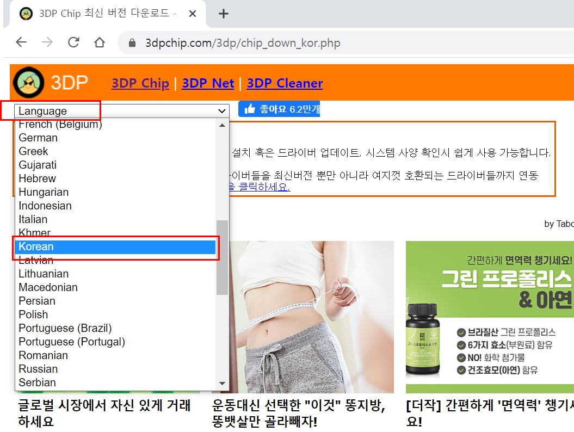Select the 3DP Chip download tab
574x432 pixels.
(108, 14)
